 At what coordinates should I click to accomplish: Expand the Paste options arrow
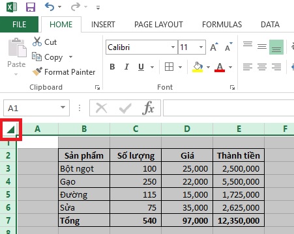click(16, 74)
